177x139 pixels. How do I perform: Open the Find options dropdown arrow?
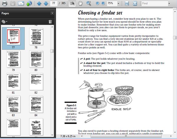point(169,4)
